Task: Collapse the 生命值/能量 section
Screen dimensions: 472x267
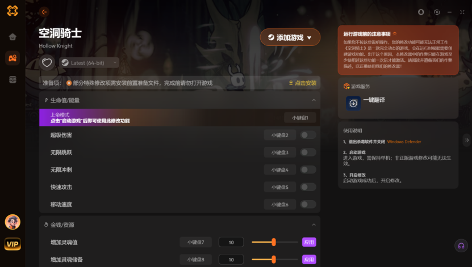Action: [x=314, y=100]
